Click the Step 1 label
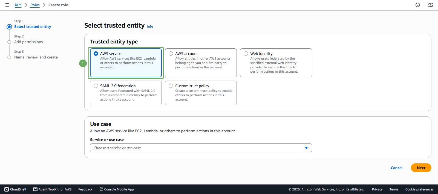The image size is (438, 194). [19, 21]
